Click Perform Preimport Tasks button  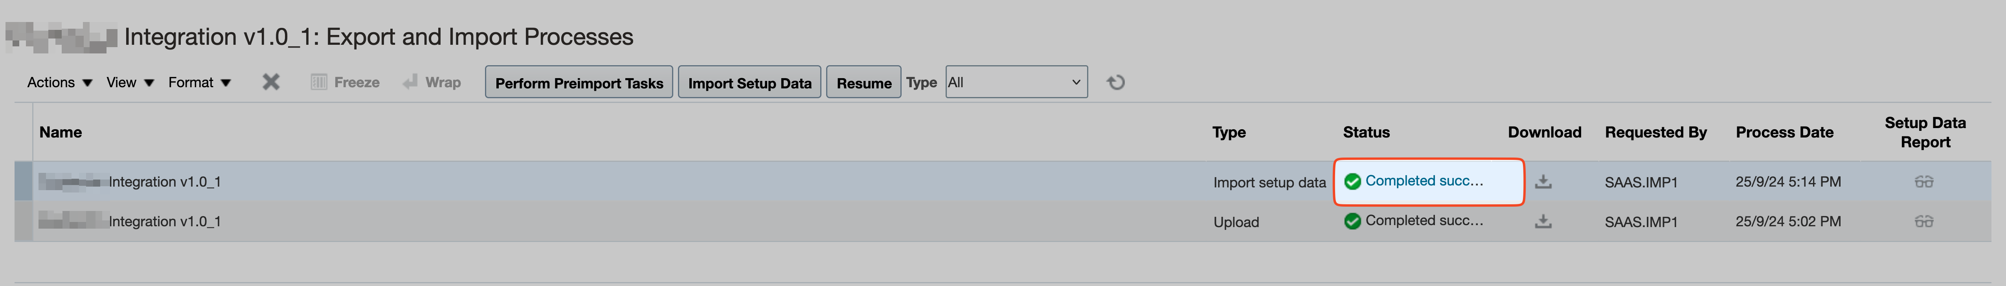click(x=579, y=82)
